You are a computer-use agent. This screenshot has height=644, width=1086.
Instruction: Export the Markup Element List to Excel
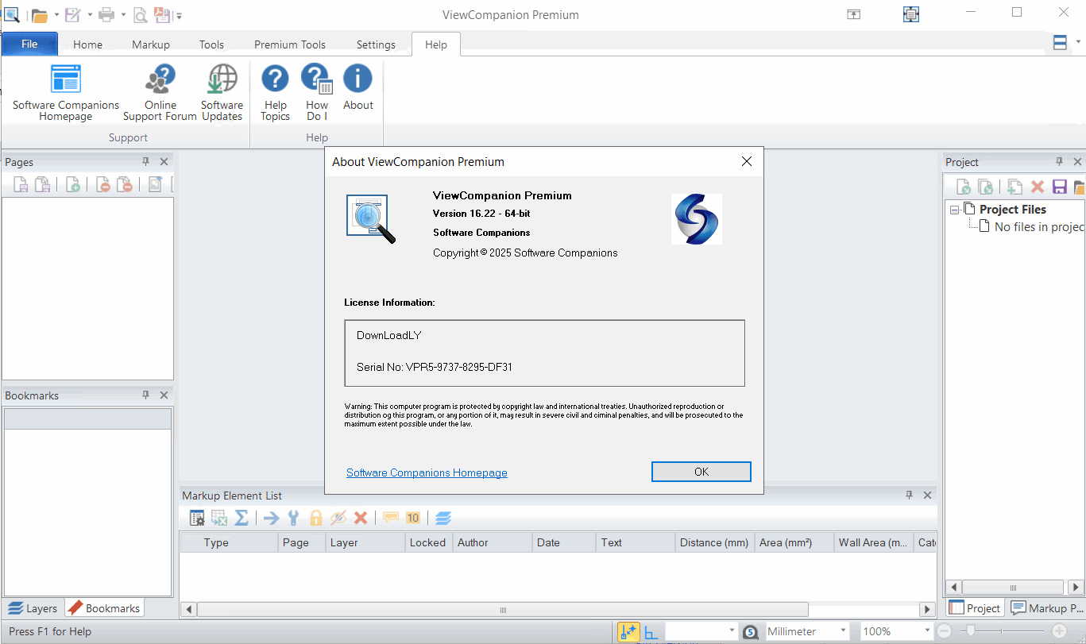(x=219, y=518)
